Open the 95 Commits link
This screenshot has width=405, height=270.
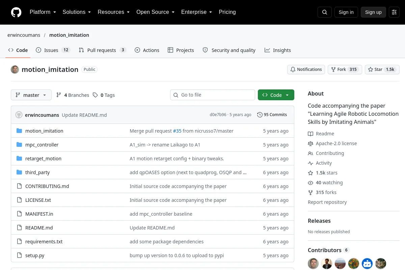click(x=272, y=115)
